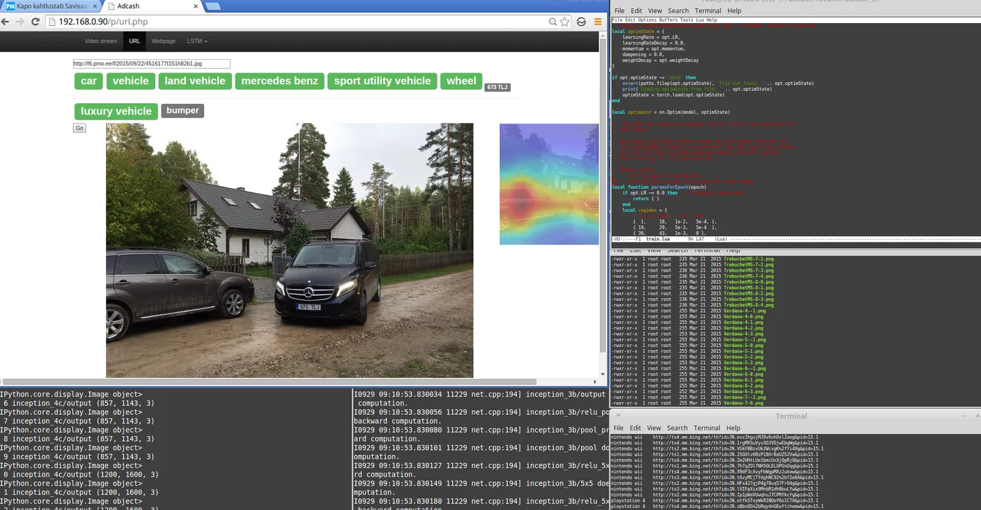Open Help menu in top terminal window
This screenshot has height=510, width=981.
pyautogui.click(x=734, y=11)
